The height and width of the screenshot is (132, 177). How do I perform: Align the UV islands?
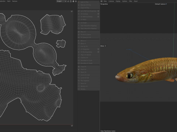(88, 55)
